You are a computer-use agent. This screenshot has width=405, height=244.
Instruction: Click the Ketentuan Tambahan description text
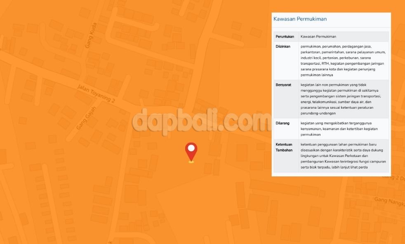342,156
